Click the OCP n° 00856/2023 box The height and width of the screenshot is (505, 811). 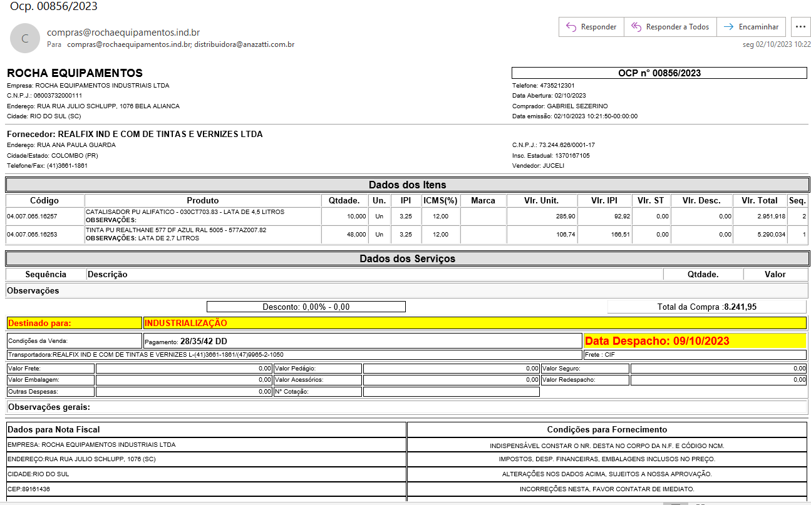(x=659, y=73)
